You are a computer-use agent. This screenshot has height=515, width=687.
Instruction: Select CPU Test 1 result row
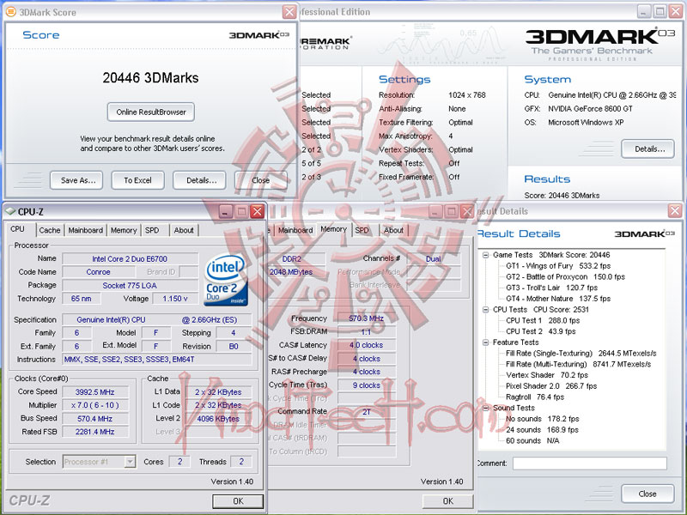point(543,320)
